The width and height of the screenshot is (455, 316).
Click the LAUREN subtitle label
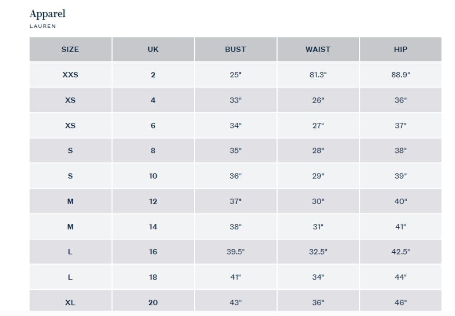tap(43, 26)
